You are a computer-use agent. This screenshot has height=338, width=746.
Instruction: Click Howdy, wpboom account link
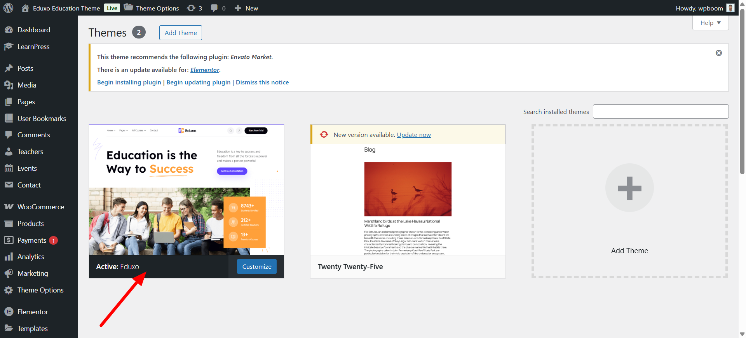coord(699,8)
